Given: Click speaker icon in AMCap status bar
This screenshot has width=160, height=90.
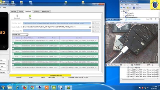Looking at the screenshot, I should point(152,65).
